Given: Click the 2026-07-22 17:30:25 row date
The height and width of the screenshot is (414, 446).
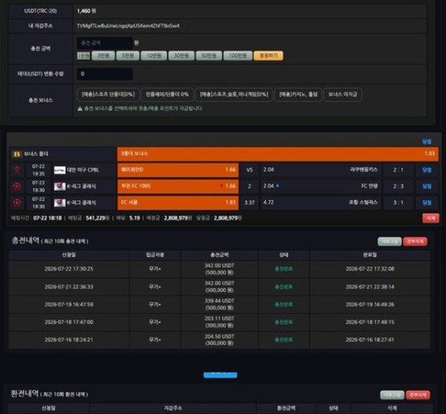Looking at the screenshot, I should click(x=69, y=269).
